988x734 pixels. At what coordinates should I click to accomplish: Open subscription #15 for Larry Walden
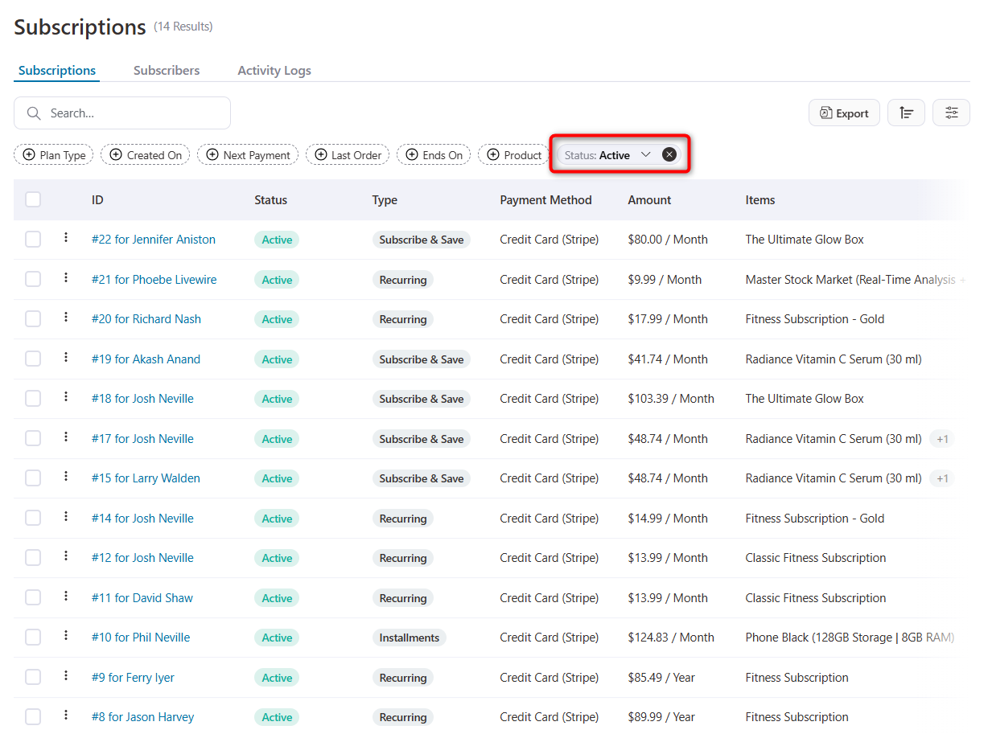[146, 478]
